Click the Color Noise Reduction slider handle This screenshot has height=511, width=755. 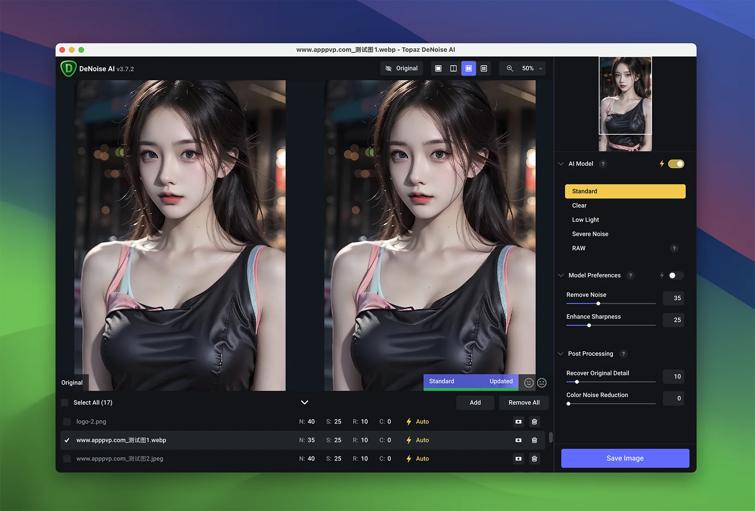(x=568, y=403)
